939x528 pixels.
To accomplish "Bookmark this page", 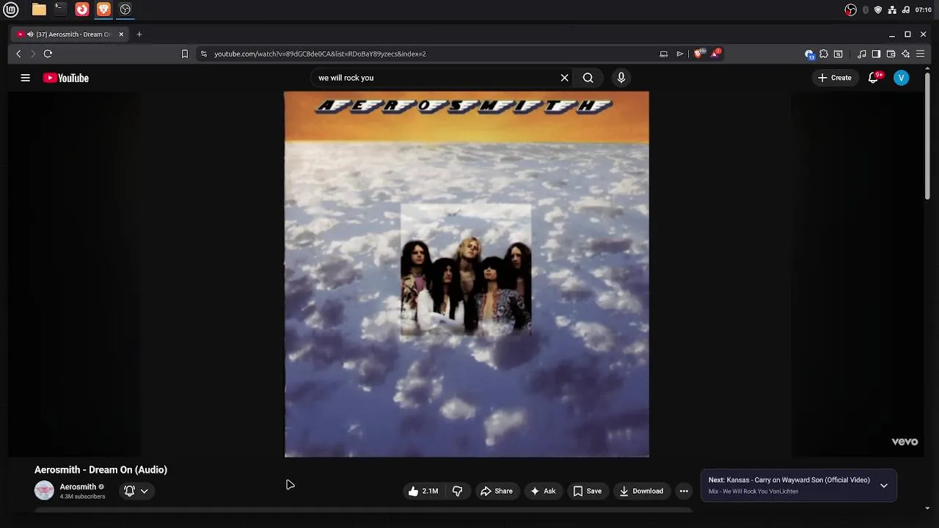I will pos(185,54).
